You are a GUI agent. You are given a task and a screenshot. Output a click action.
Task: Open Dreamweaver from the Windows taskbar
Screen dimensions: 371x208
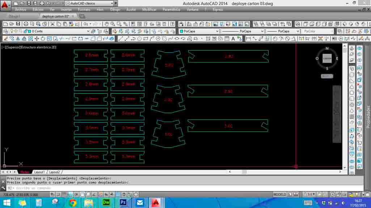[106, 203]
